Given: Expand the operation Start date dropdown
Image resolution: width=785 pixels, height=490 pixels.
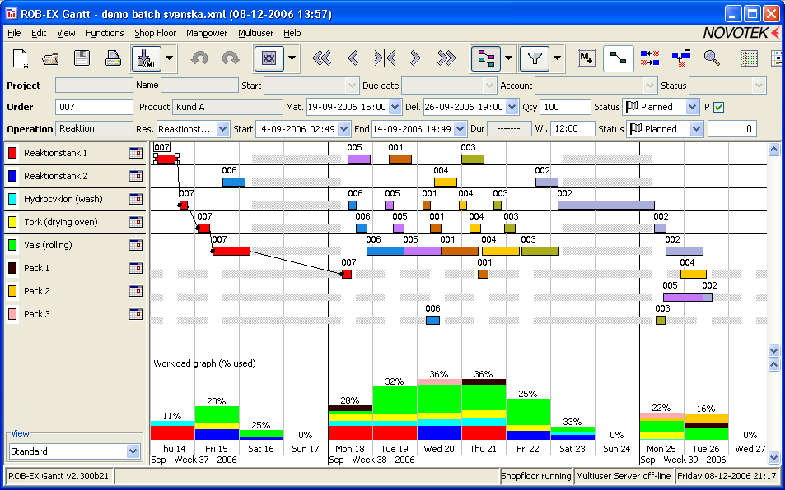Looking at the screenshot, I should pyautogui.click(x=344, y=129).
